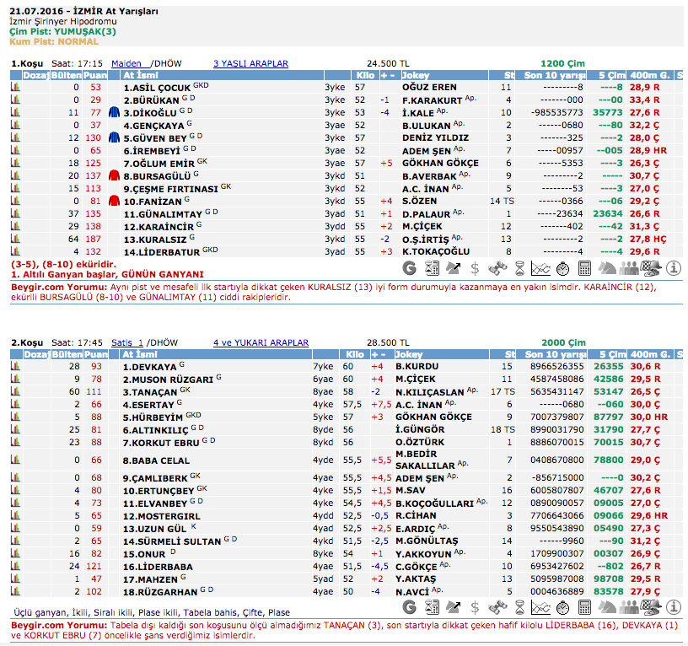688x646 pixels.
Task: Open the binoculars icon under race 1
Action: pos(497,268)
